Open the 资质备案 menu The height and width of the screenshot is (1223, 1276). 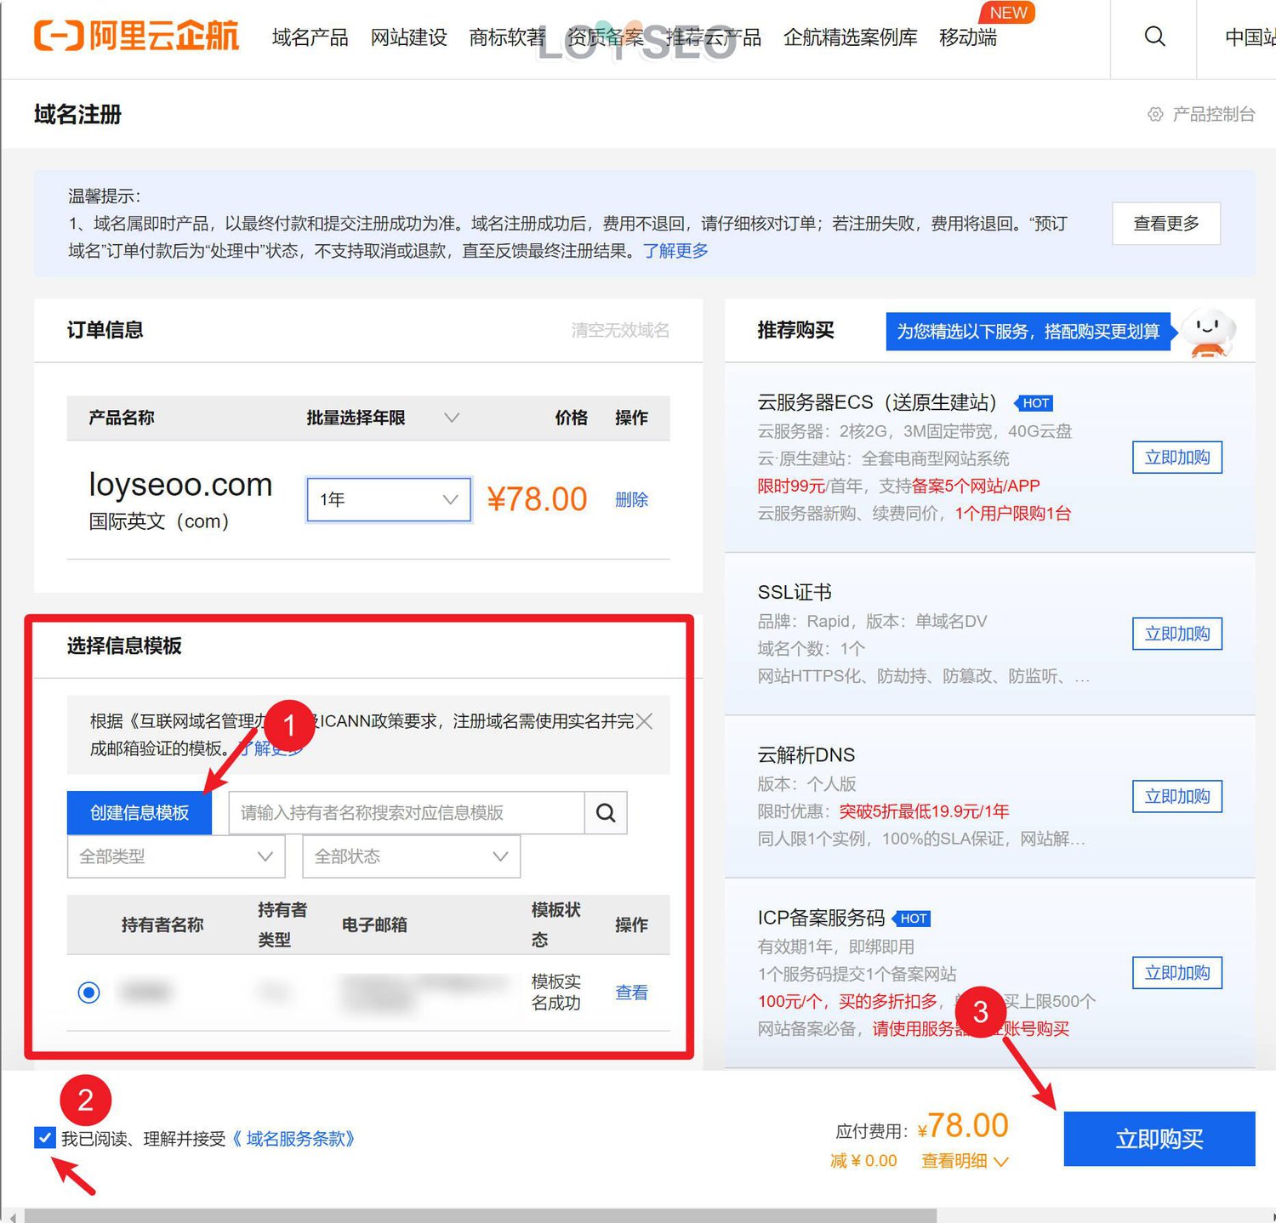(606, 37)
